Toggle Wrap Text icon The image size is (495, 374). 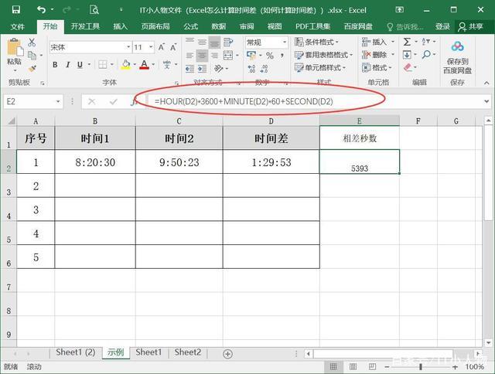(x=228, y=42)
